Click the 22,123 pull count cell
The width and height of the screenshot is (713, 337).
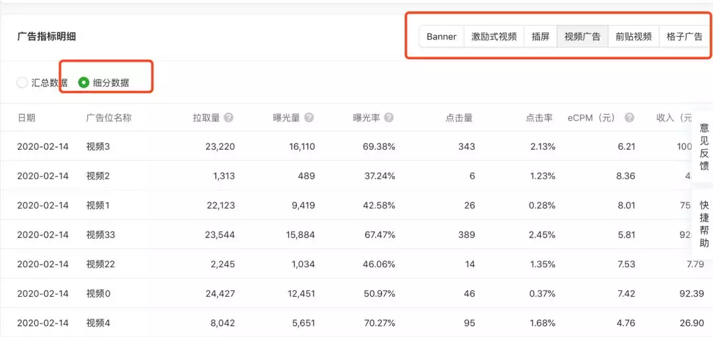(x=220, y=205)
